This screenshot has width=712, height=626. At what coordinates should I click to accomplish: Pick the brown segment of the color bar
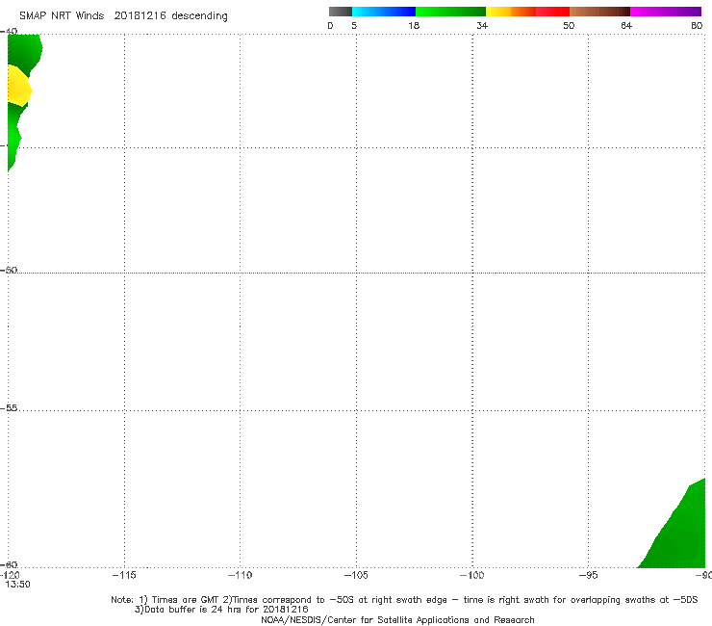coord(599,12)
